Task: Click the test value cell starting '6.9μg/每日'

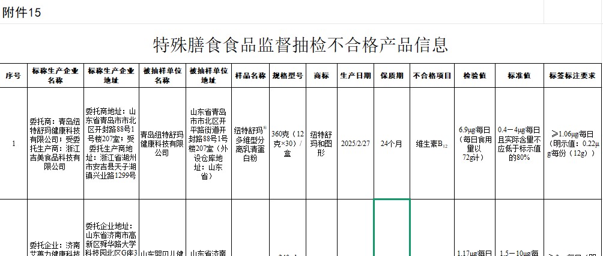Action: (x=475, y=144)
